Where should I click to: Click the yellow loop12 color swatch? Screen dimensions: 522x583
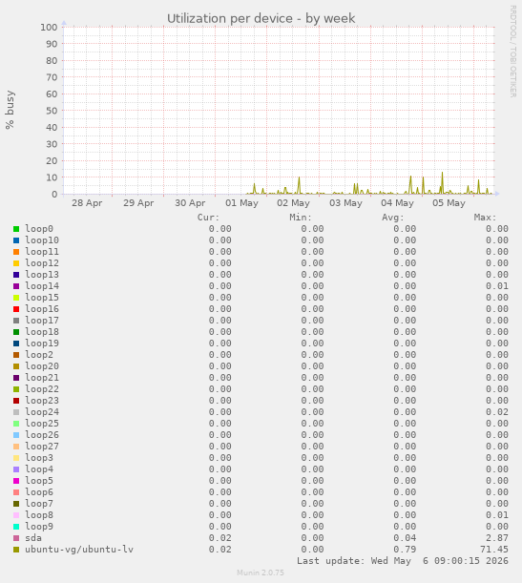pyautogui.click(x=16, y=263)
